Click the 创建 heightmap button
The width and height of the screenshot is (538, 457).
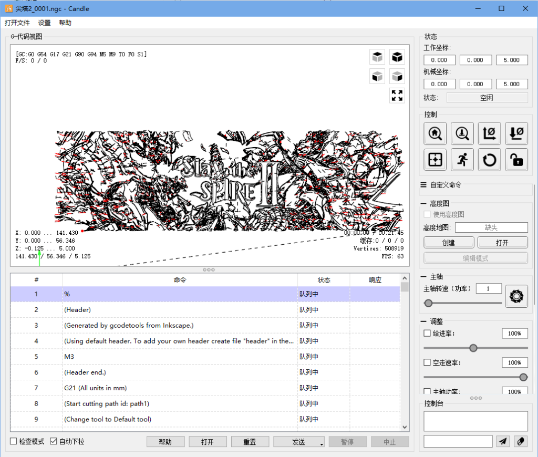(448, 243)
